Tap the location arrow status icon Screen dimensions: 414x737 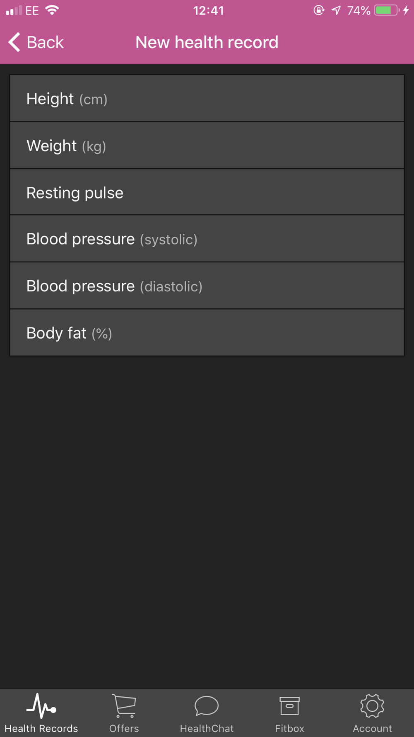click(336, 10)
